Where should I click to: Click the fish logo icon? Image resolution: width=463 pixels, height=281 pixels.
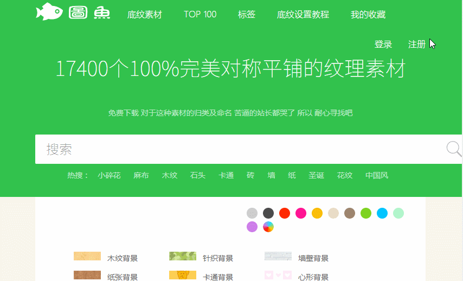(x=49, y=11)
